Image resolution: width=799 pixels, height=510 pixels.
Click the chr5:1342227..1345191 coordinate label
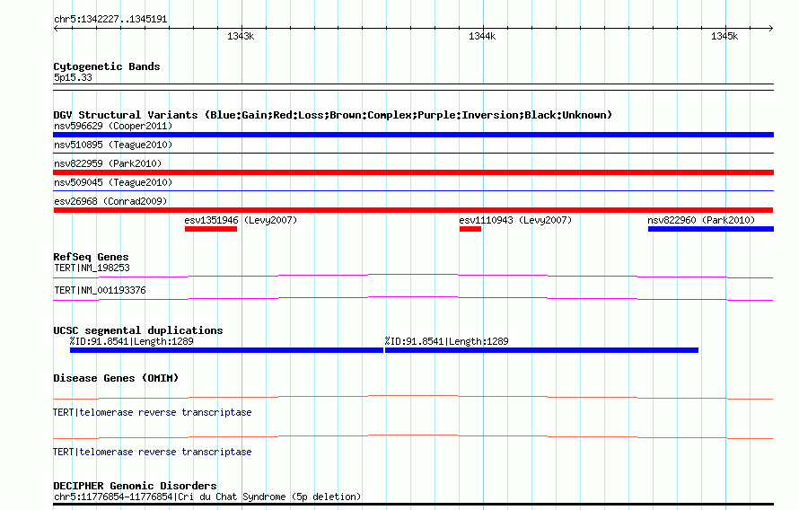(x=110, y=20)
